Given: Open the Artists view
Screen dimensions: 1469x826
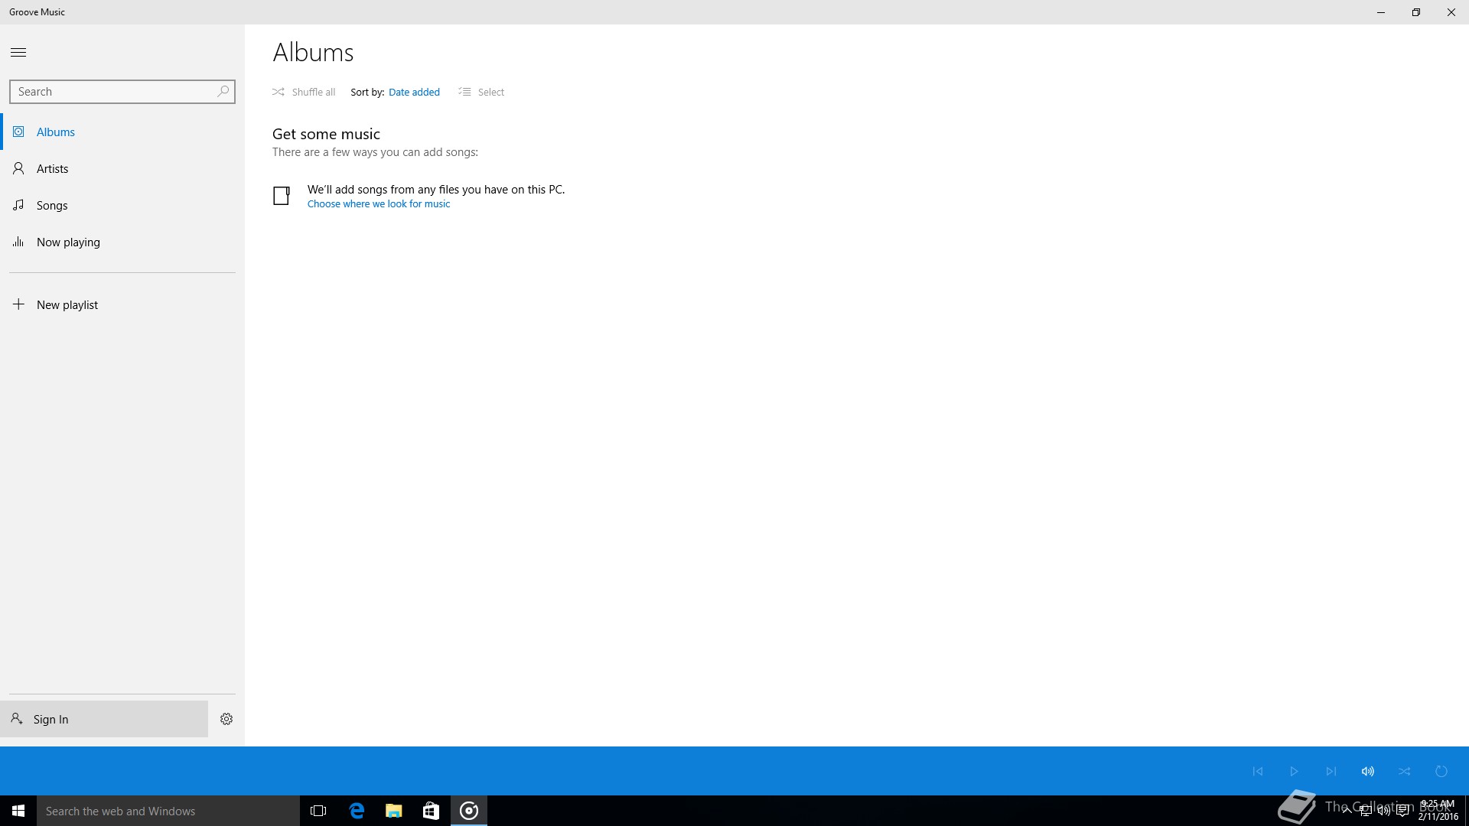Looking at the screenshot, I should 122,168.
